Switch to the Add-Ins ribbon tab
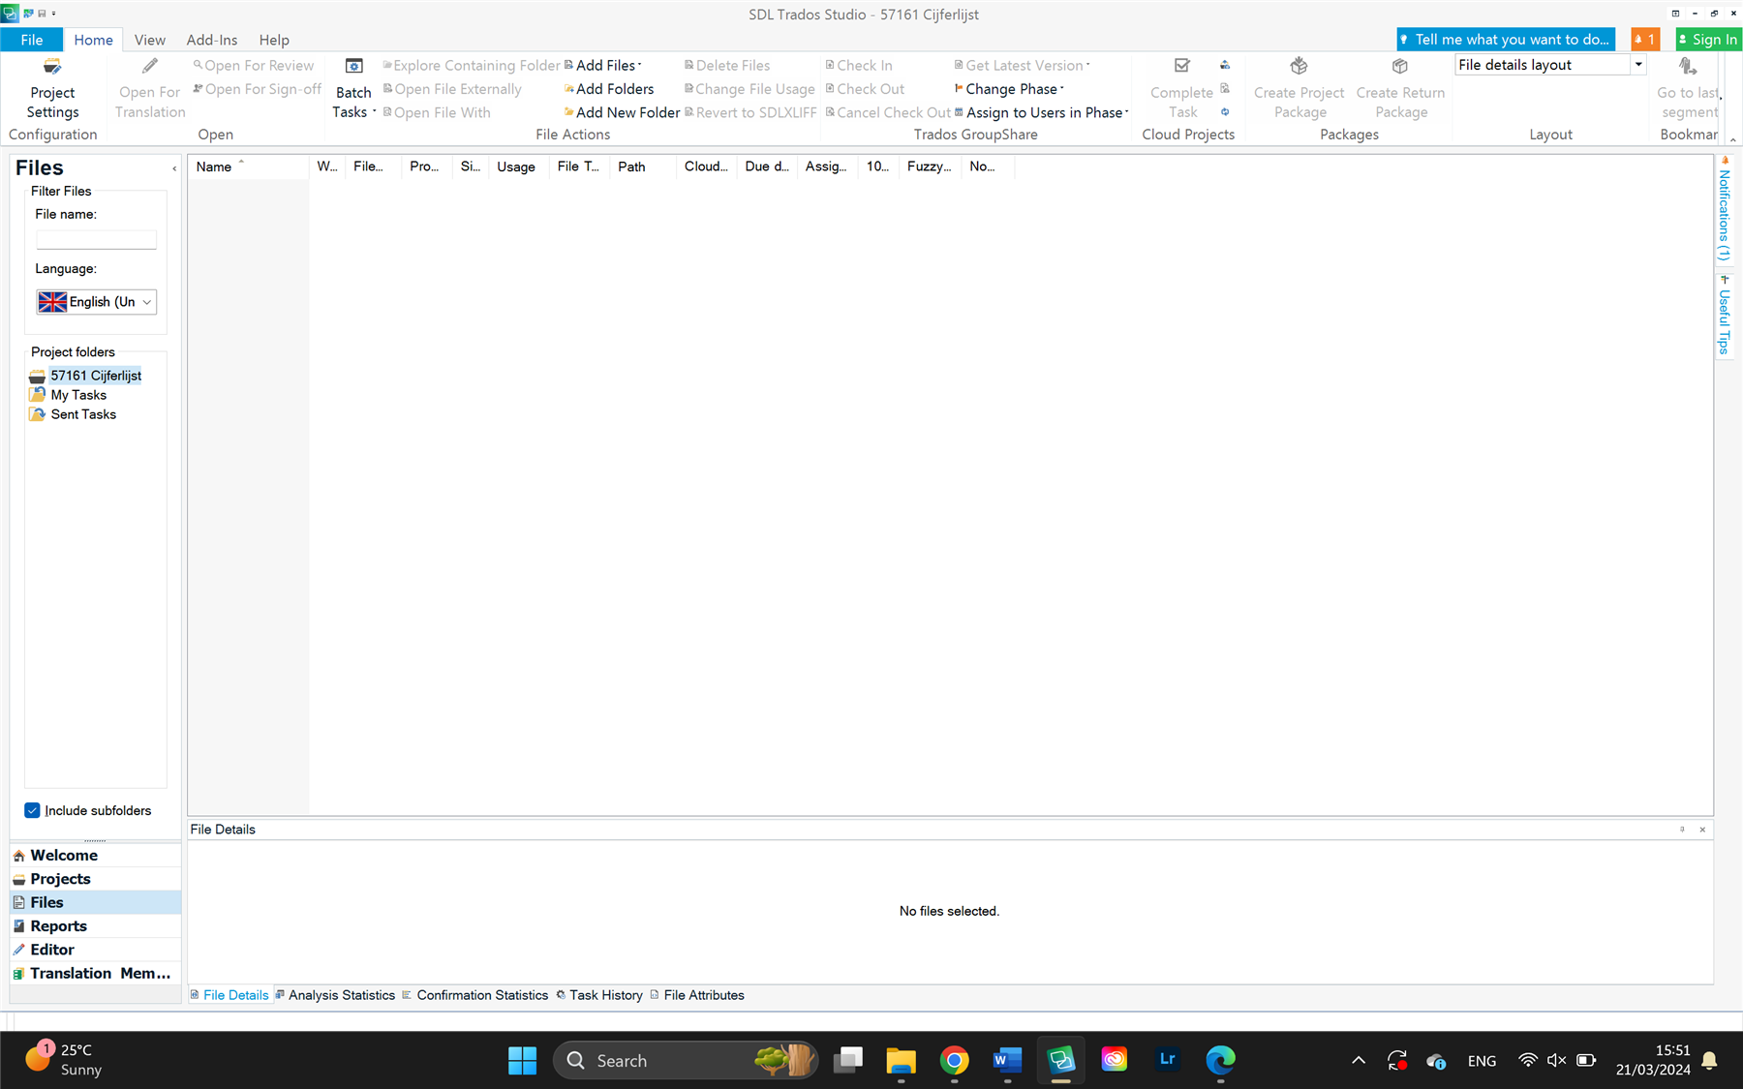 tap(211, 40)
